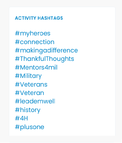Open the #myheroes hashtag
This screenshot has height=143, width=122.
(33, 34)
